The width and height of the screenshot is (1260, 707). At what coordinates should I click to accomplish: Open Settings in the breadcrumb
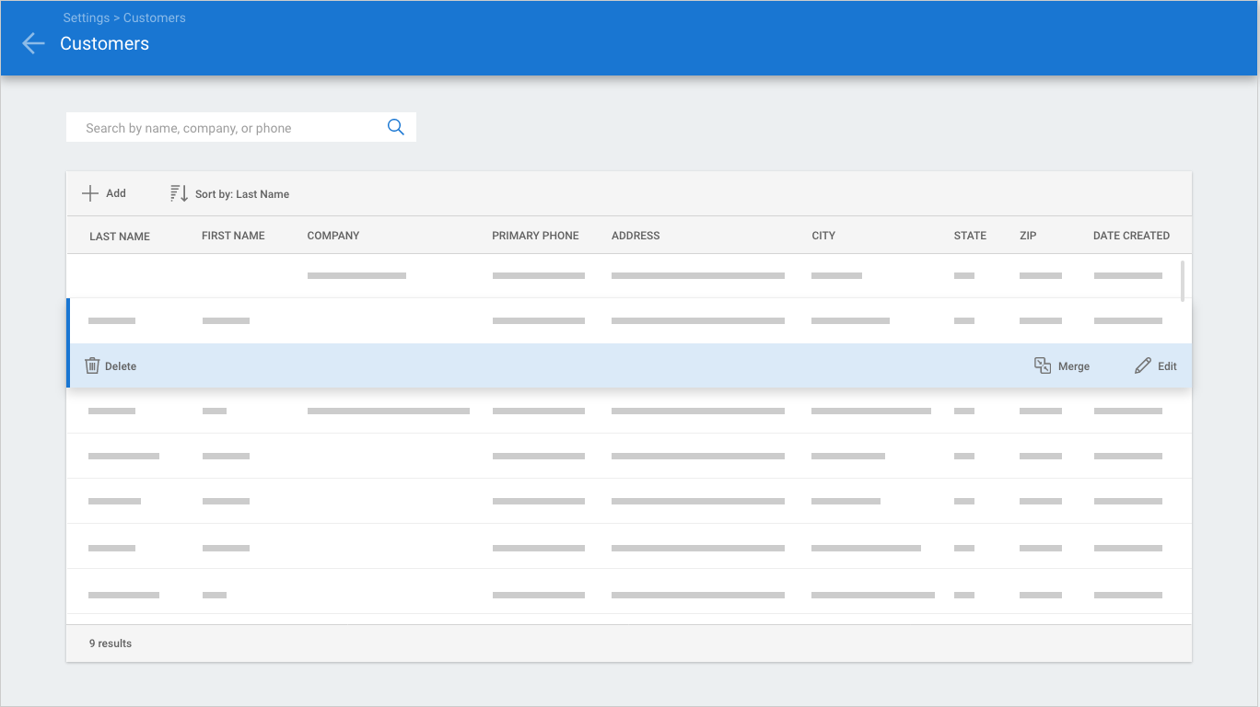click(x=86, y=17)
